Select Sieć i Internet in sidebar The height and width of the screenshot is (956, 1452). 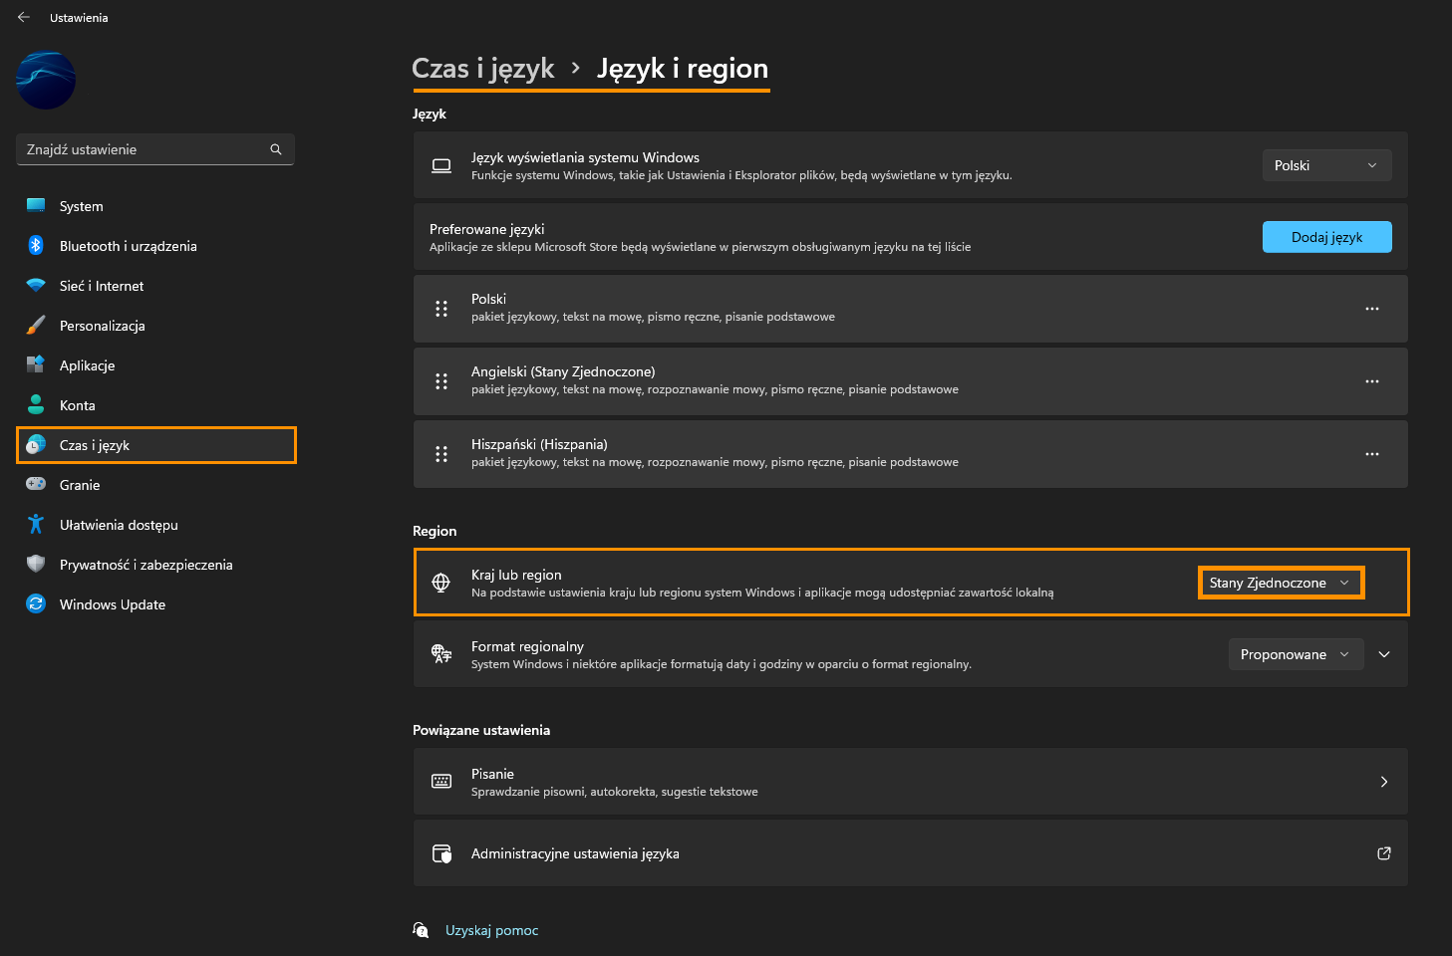pos(155,286)
